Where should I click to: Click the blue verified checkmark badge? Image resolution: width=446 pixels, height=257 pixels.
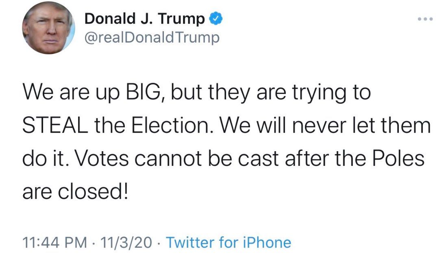(215, 19)
